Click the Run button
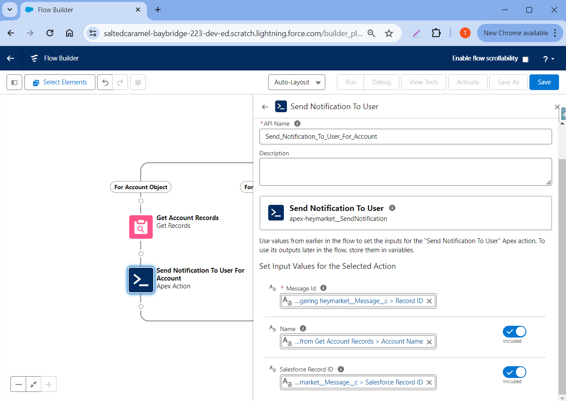 351,82
